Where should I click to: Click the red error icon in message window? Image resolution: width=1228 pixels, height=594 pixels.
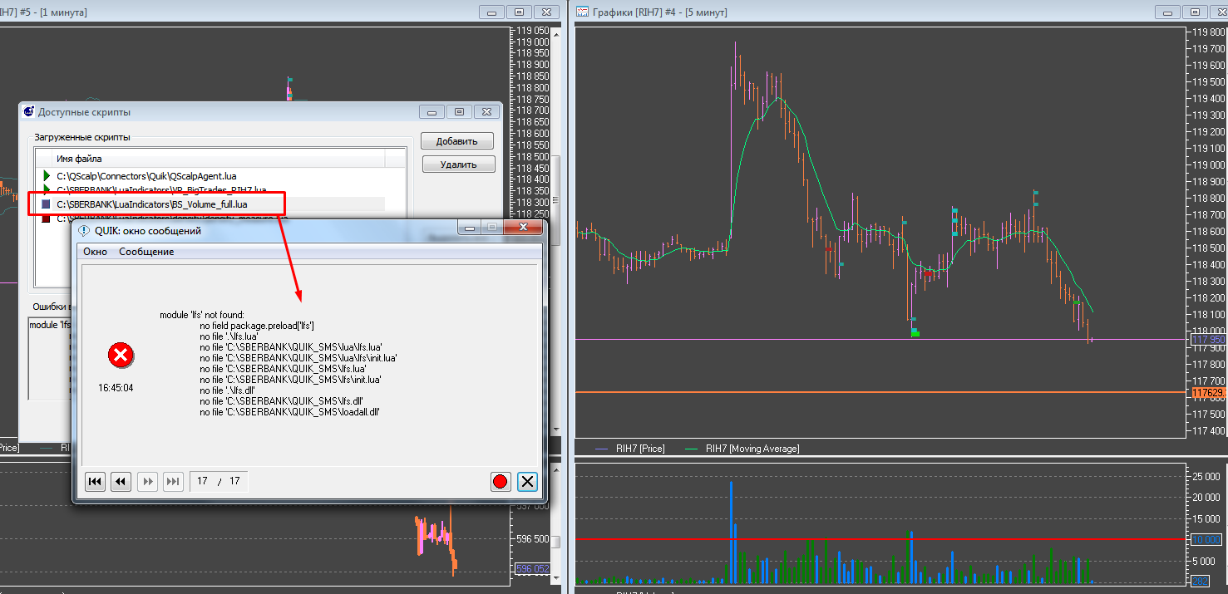pyautogui.click(x=121, y=356)
